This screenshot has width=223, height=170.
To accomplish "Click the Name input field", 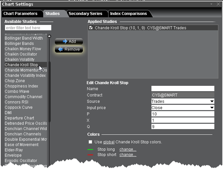I will coord(183,89).
